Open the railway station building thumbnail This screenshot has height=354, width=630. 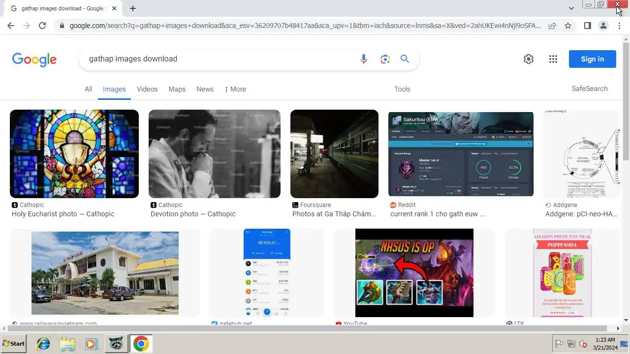[x=105, y=273]
